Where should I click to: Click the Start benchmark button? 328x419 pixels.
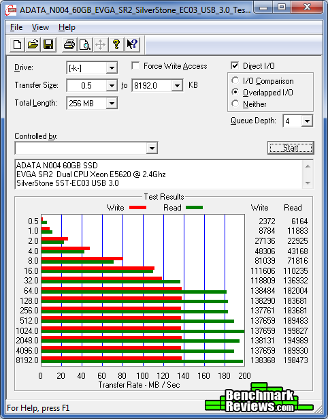point(291,148)
